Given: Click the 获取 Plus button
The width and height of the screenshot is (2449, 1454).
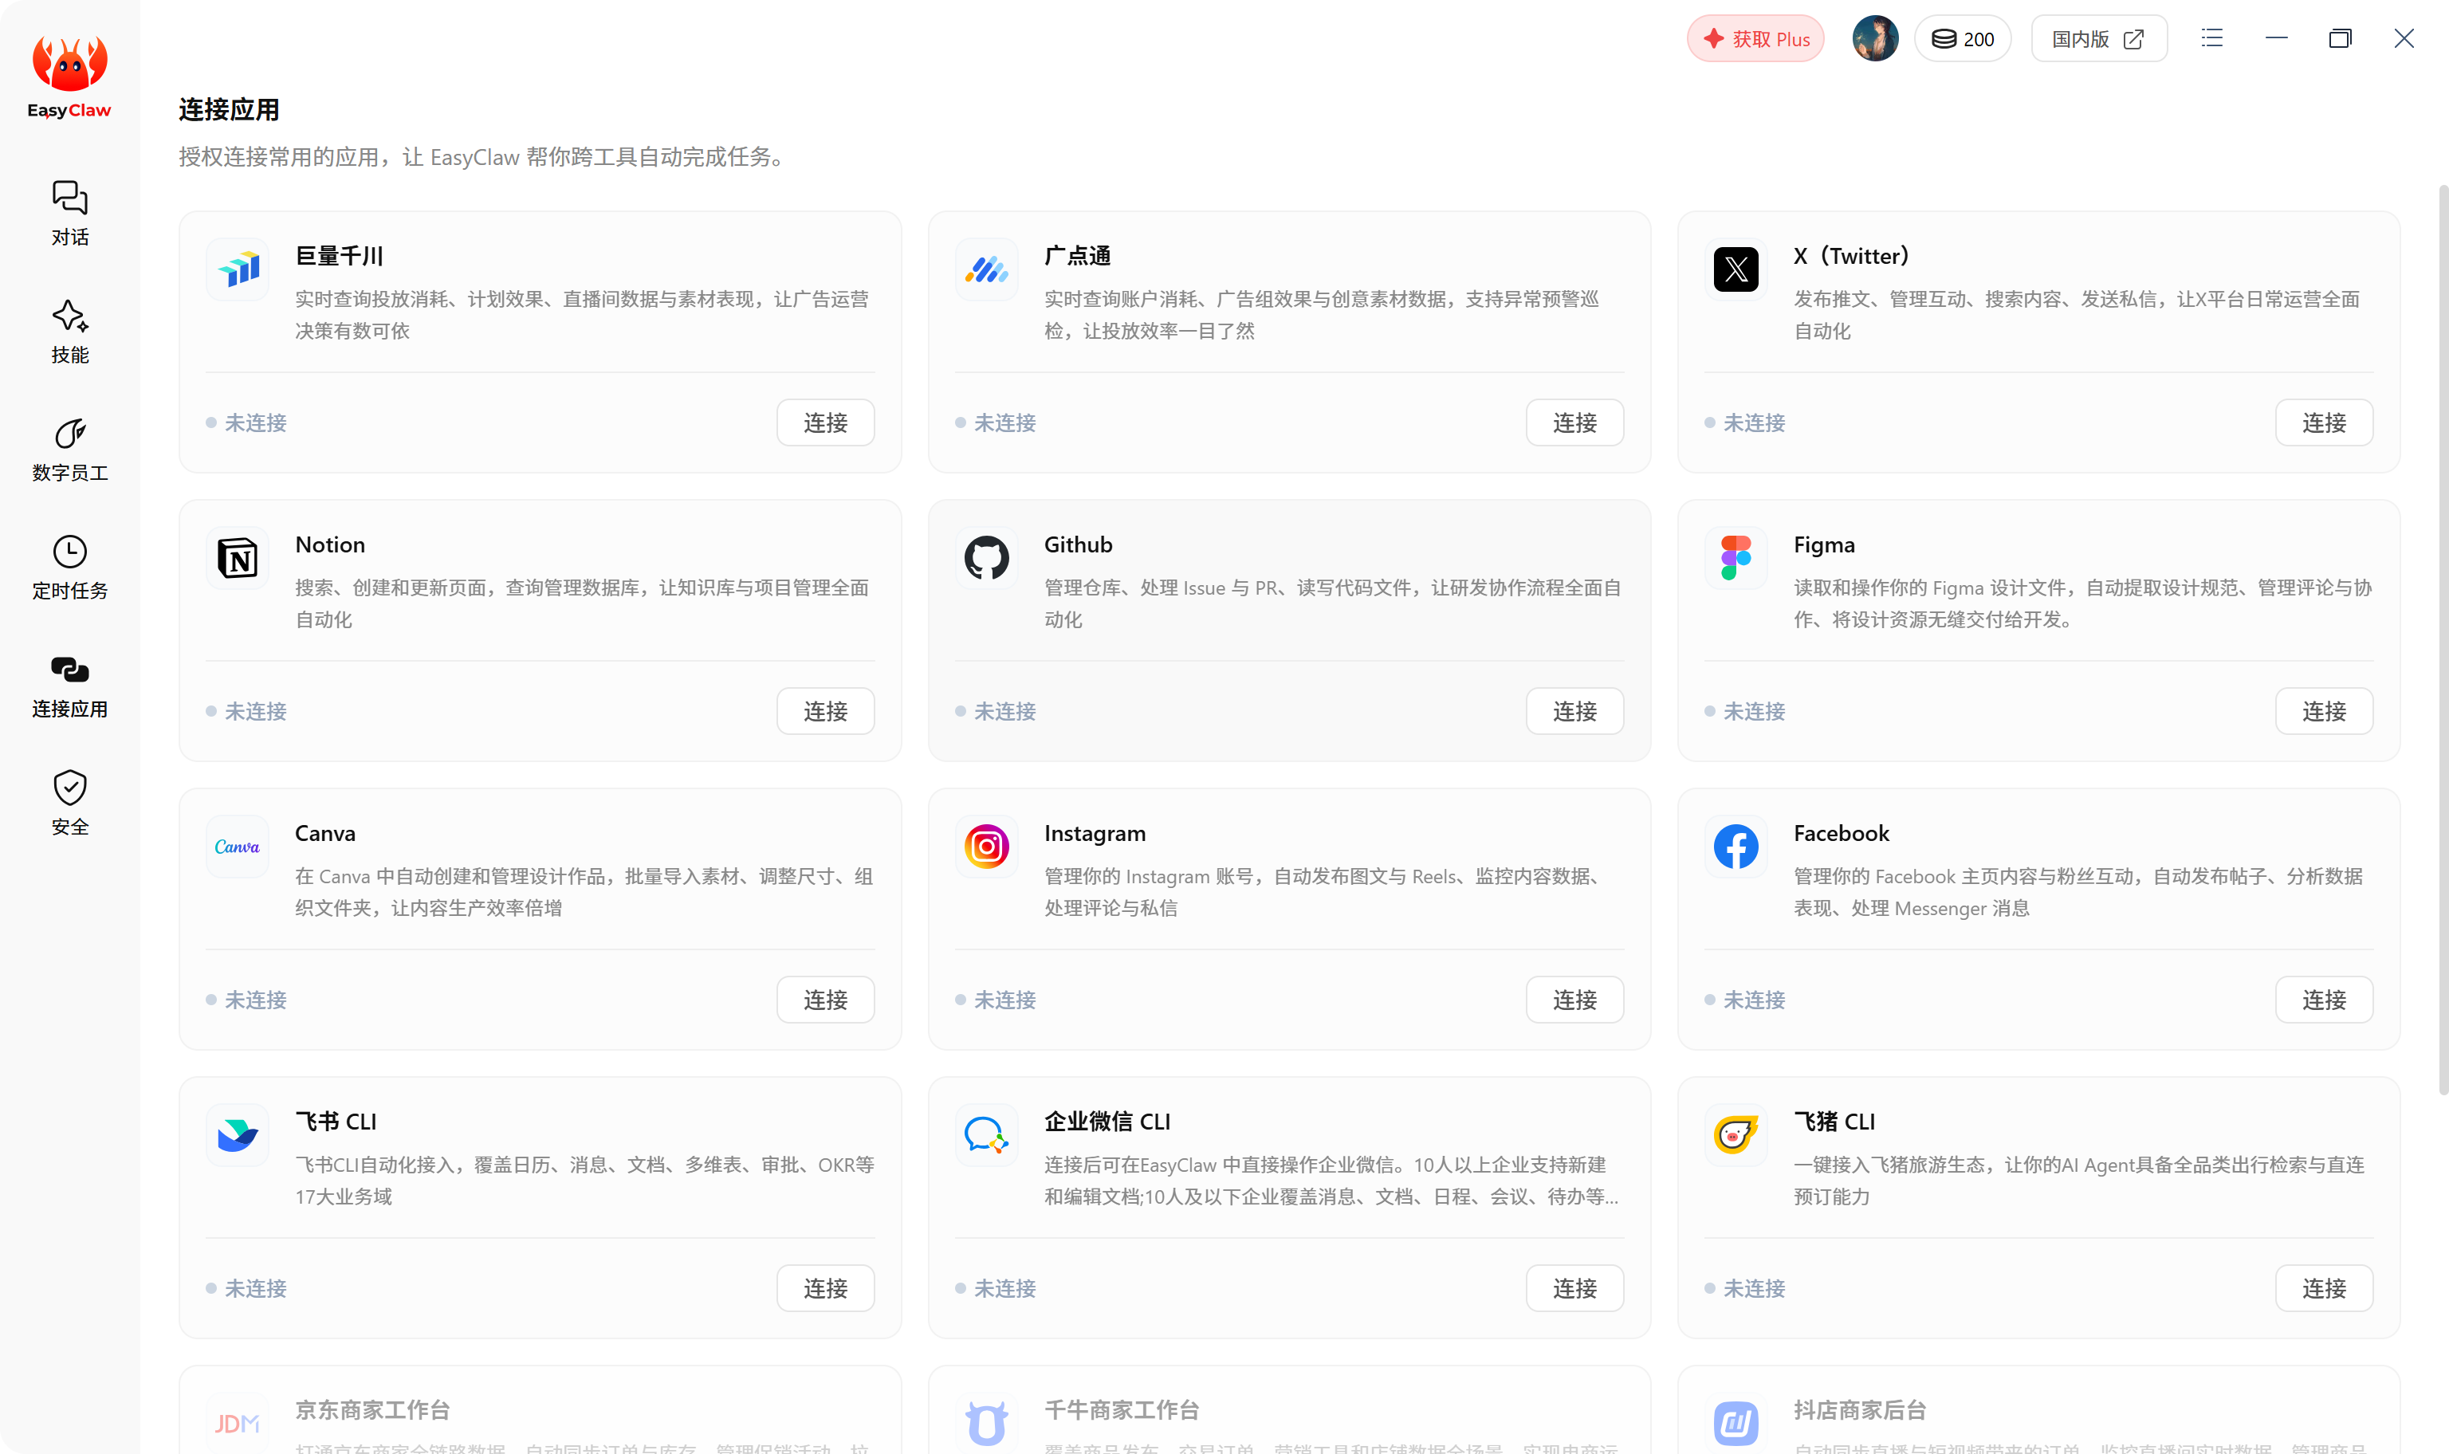Looking at the screenshot, I should [x=1755, y=39].
